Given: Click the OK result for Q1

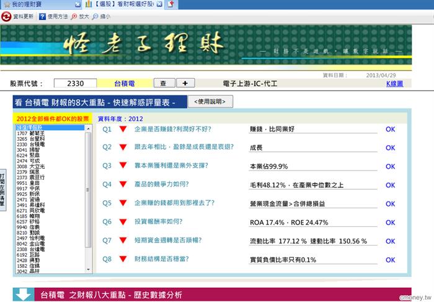Looking at the screenshot, I should coord(390,129).
